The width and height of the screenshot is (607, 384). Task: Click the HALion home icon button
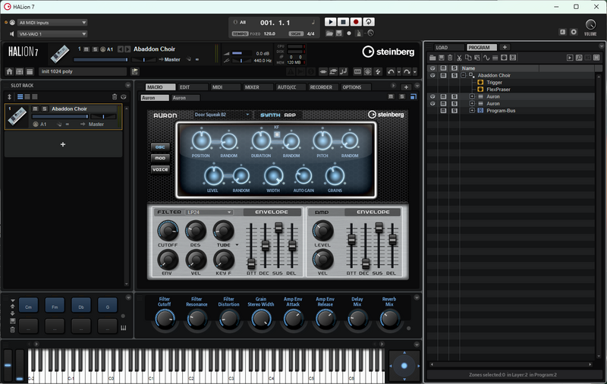click(10, 71)
